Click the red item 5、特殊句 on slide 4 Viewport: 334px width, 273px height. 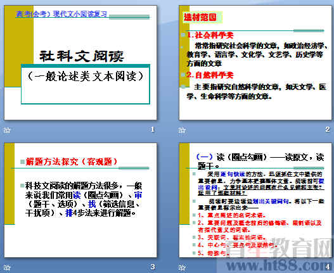[x=213, y=253]
